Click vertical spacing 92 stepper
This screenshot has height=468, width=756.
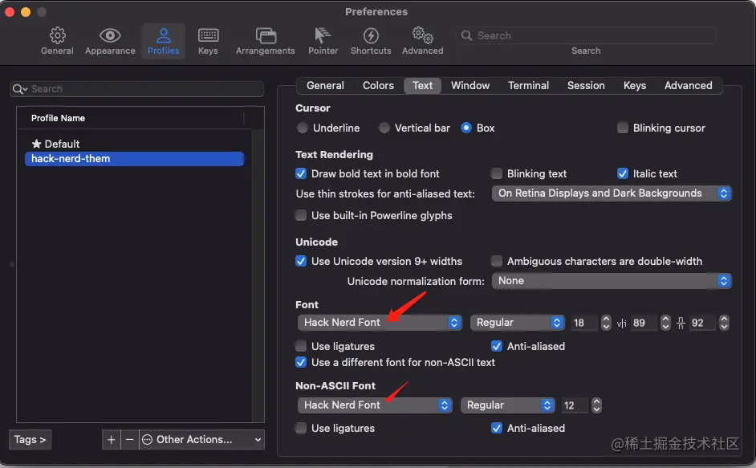tap(724, 323)
